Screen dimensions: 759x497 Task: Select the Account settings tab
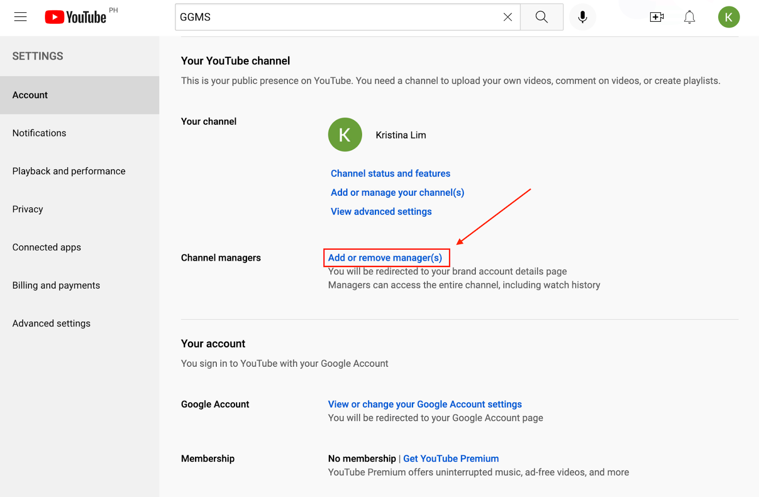pos(80,95)
